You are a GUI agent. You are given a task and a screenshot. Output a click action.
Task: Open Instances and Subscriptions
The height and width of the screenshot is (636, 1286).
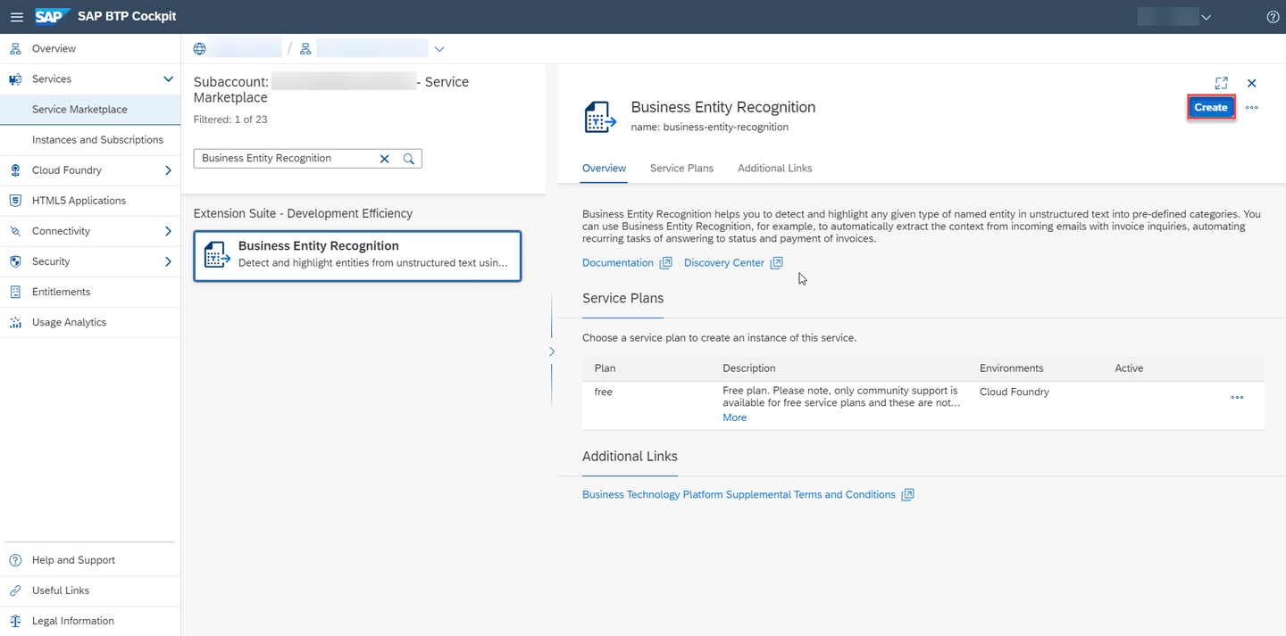[90, 139]
